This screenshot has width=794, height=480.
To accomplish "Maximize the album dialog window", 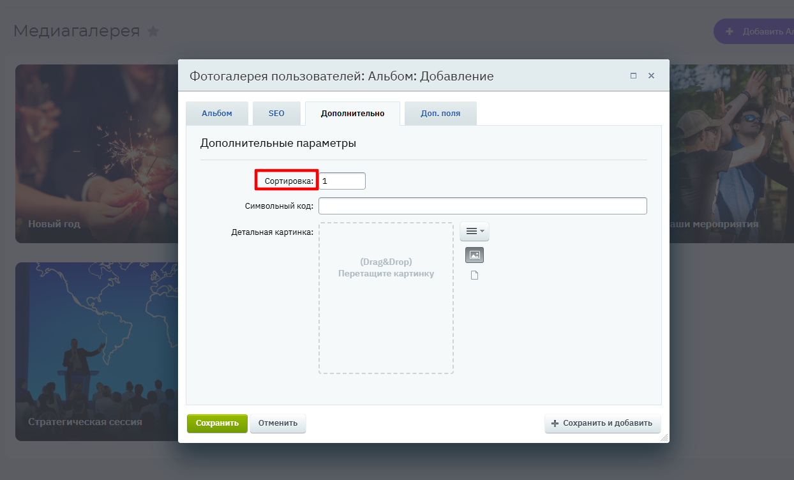I will click(633, 75).
